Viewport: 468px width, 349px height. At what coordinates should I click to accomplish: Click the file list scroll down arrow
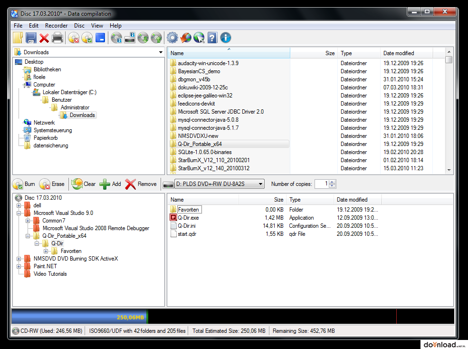click(449, 170)
